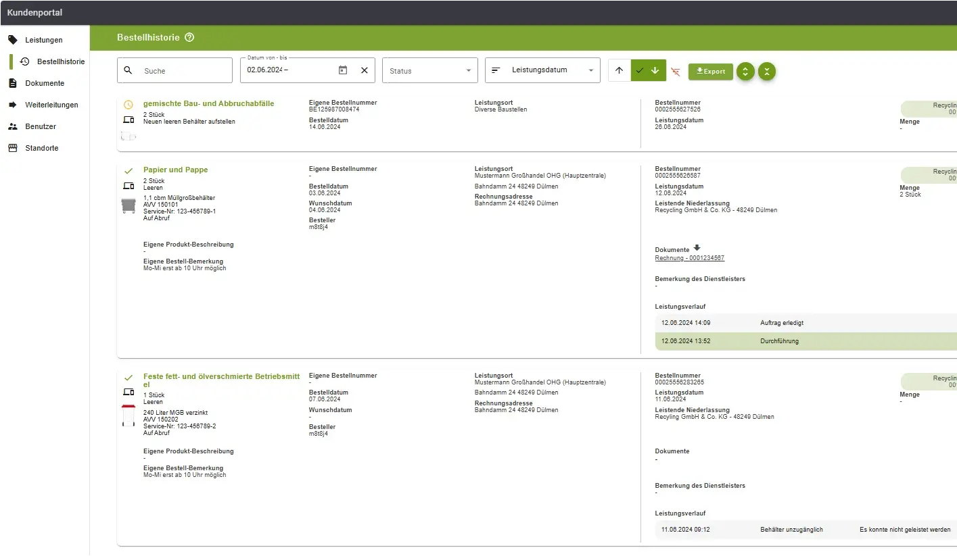Viewport: 957px width, 556px height.
Task: Clear the date range with X
Action: [364, 70]
